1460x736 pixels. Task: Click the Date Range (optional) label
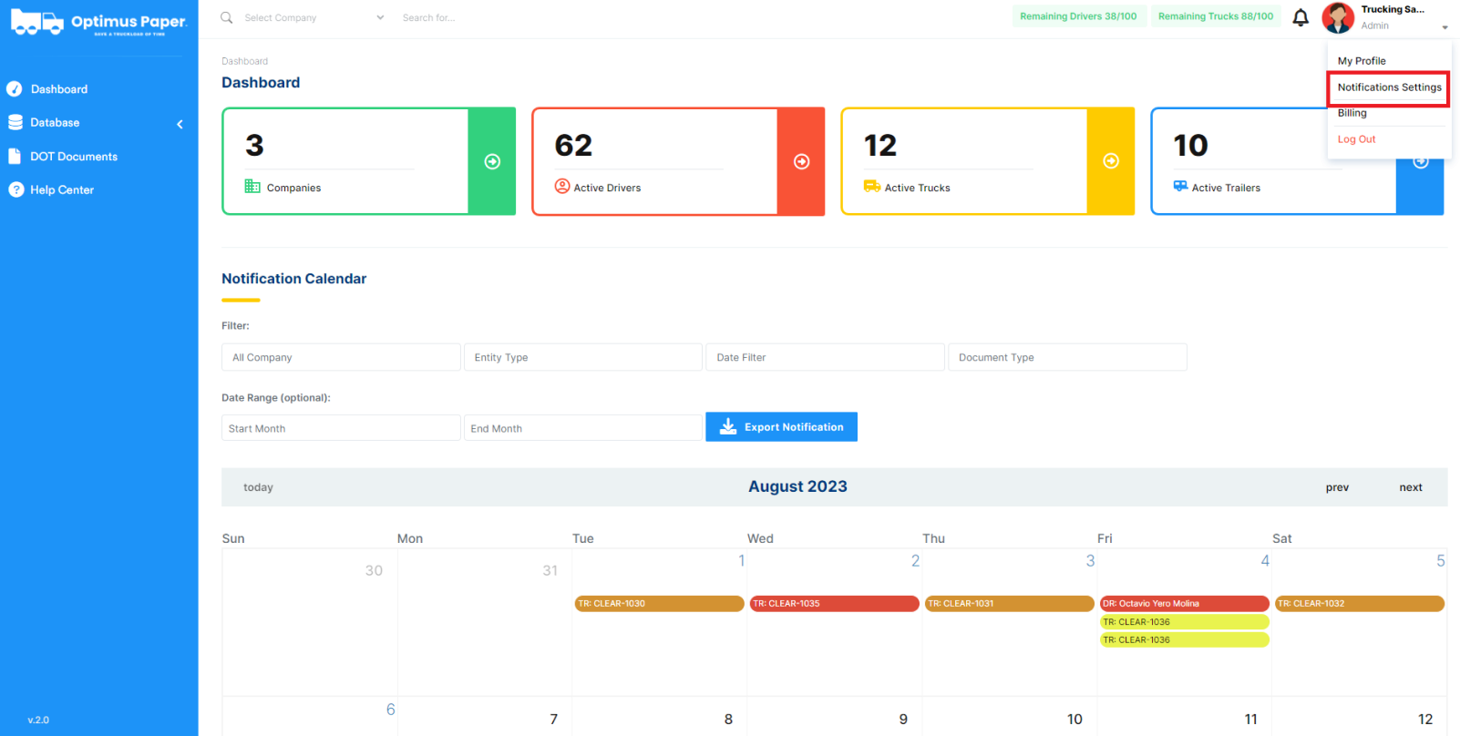276,398
